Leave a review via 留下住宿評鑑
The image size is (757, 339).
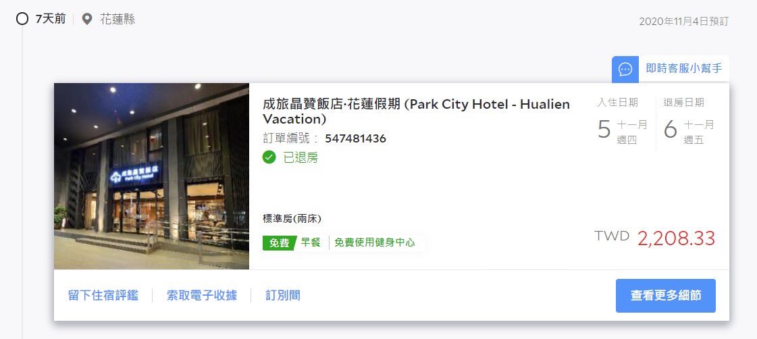click(103, 296)
